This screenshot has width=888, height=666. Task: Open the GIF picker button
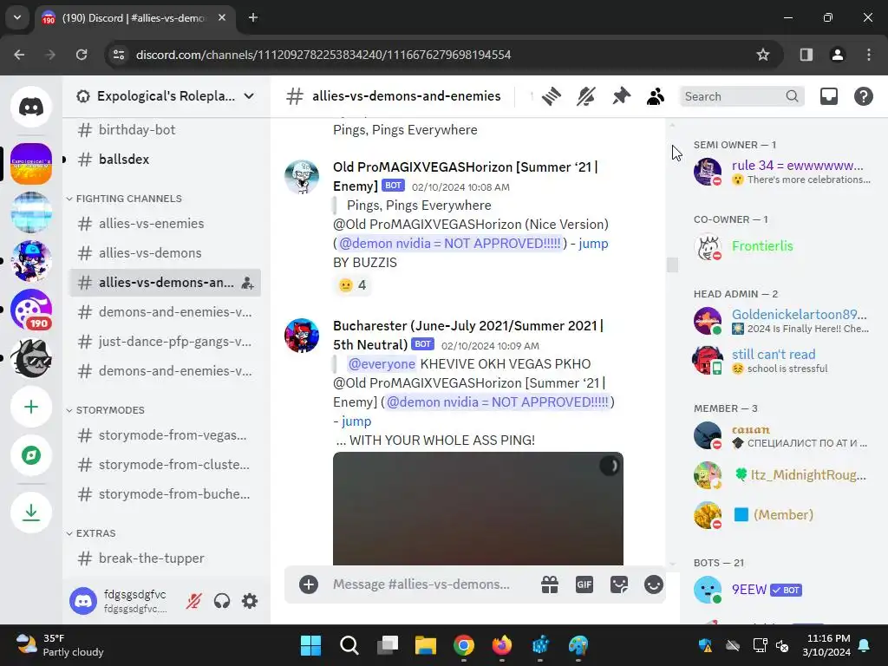click(584, 584)
